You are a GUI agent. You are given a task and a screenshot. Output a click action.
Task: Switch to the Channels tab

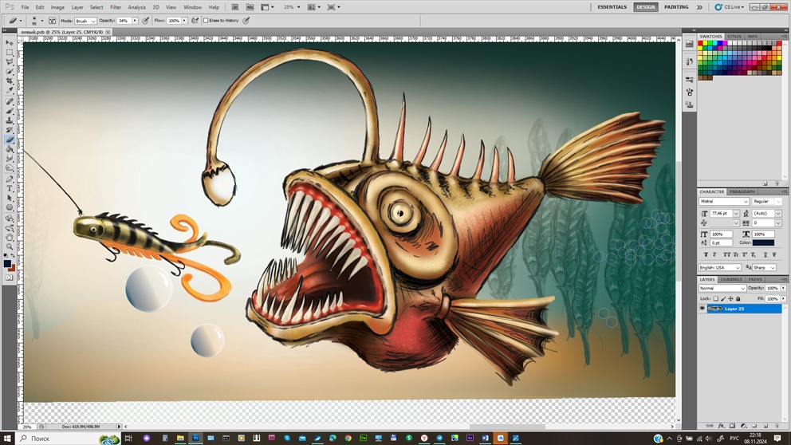tap(731, 279)
